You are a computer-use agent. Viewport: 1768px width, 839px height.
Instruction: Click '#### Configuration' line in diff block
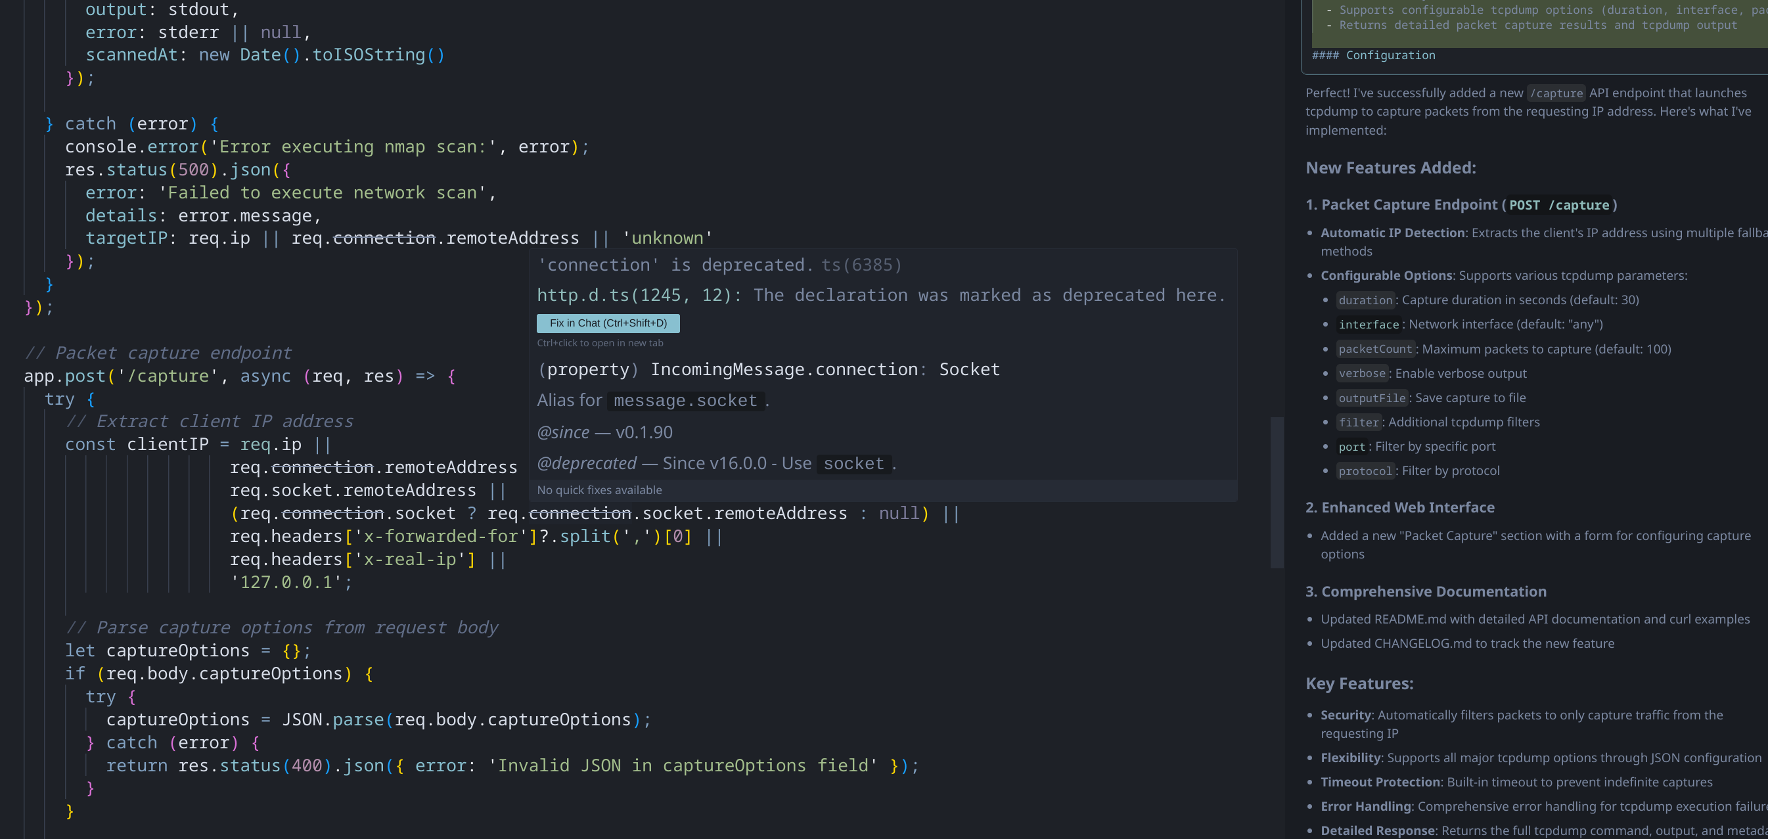coord(1372,55)
